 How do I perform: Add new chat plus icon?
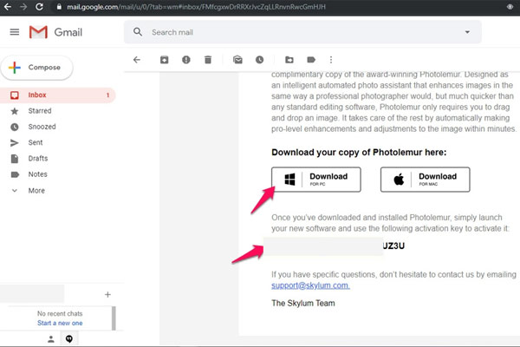[107, 295]
